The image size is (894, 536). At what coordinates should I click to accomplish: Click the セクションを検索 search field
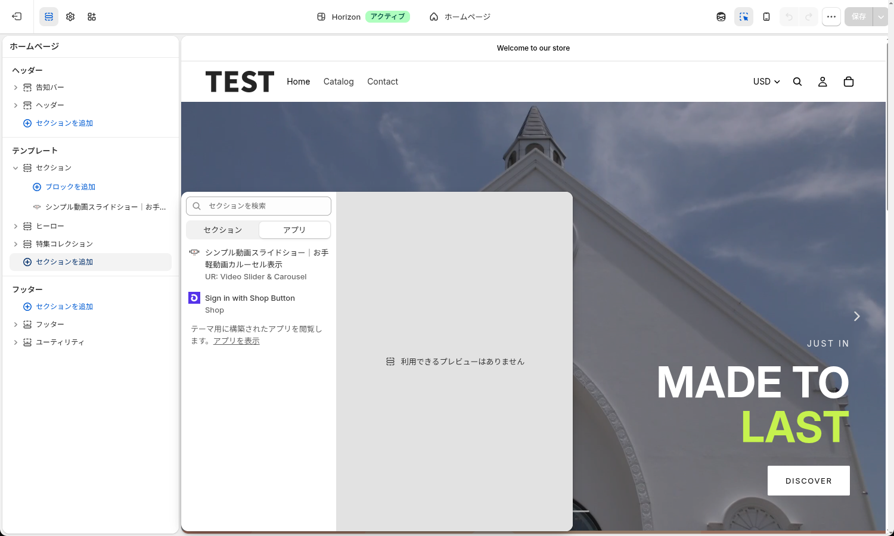tap(259, 206)
